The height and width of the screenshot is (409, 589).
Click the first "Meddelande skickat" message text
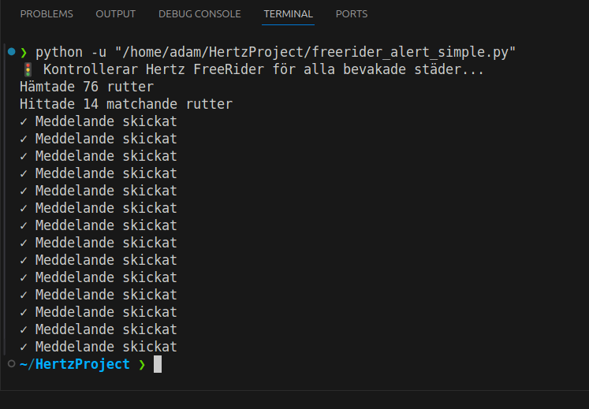pos(106,121)
